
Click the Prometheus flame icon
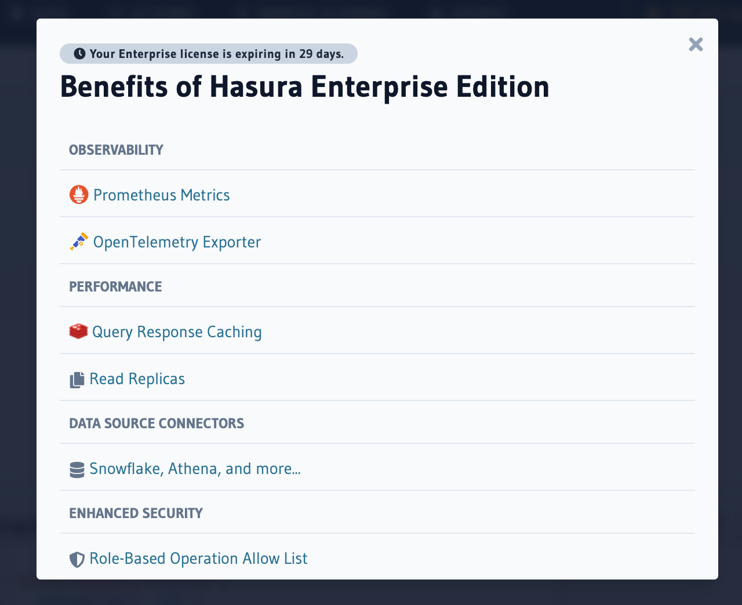[x=79, y=195]
